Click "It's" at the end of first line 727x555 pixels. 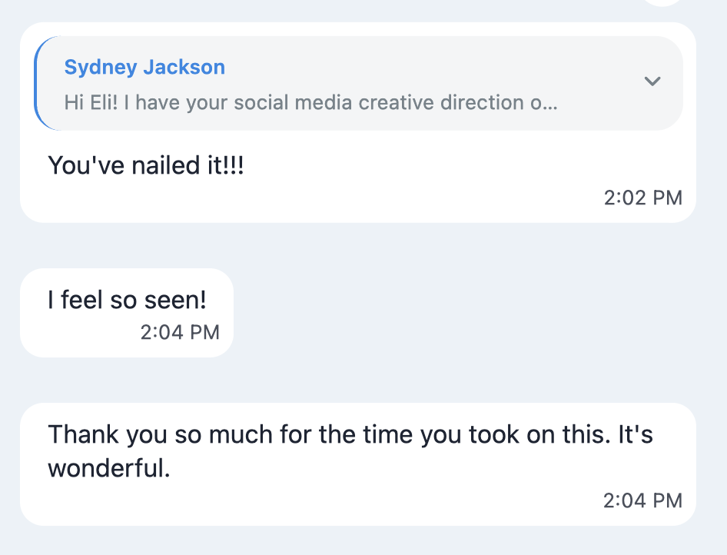[x=636, y=434]
